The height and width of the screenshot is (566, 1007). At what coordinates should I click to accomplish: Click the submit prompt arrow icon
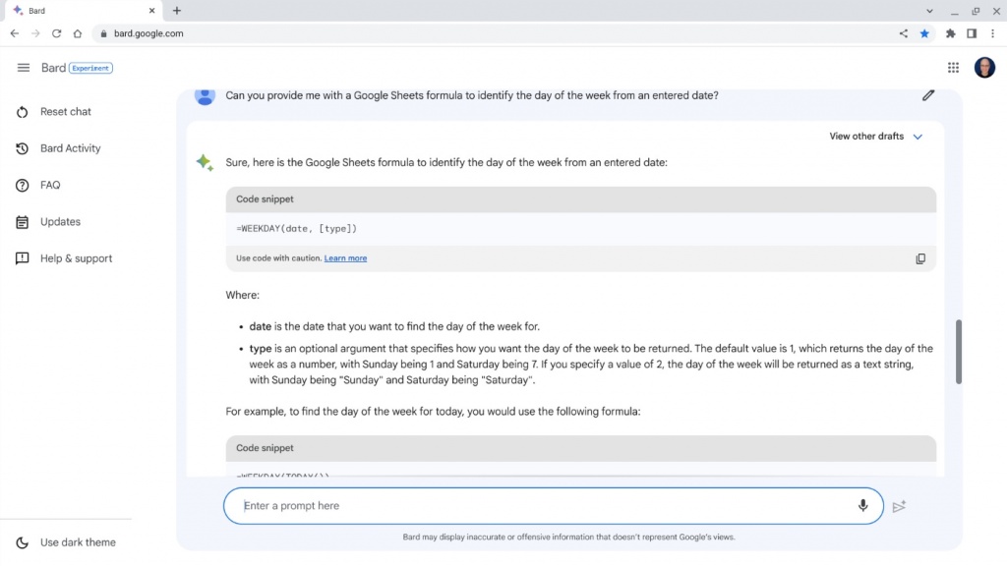[899, 506]
